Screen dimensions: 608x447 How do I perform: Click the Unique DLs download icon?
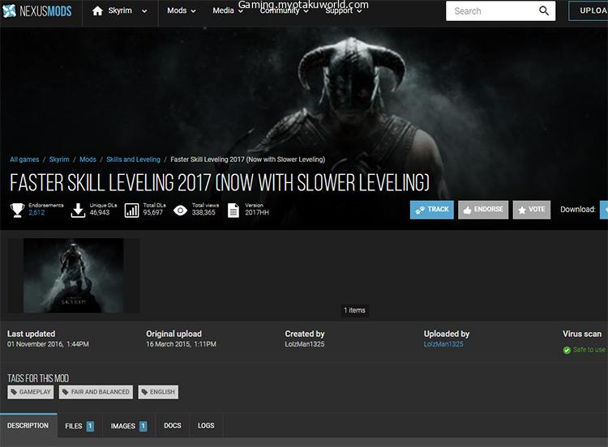pos(78,210)
